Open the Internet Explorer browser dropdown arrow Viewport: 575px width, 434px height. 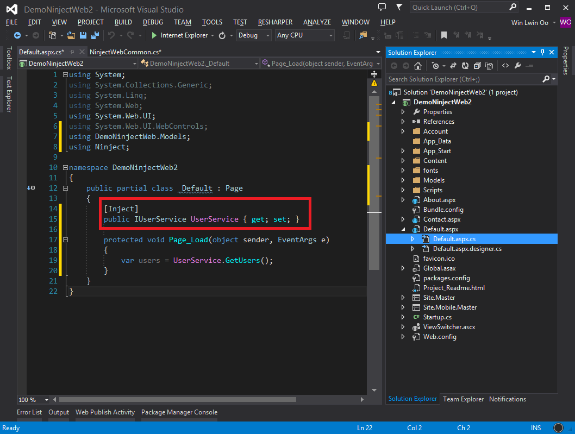(x=212, y=35)
